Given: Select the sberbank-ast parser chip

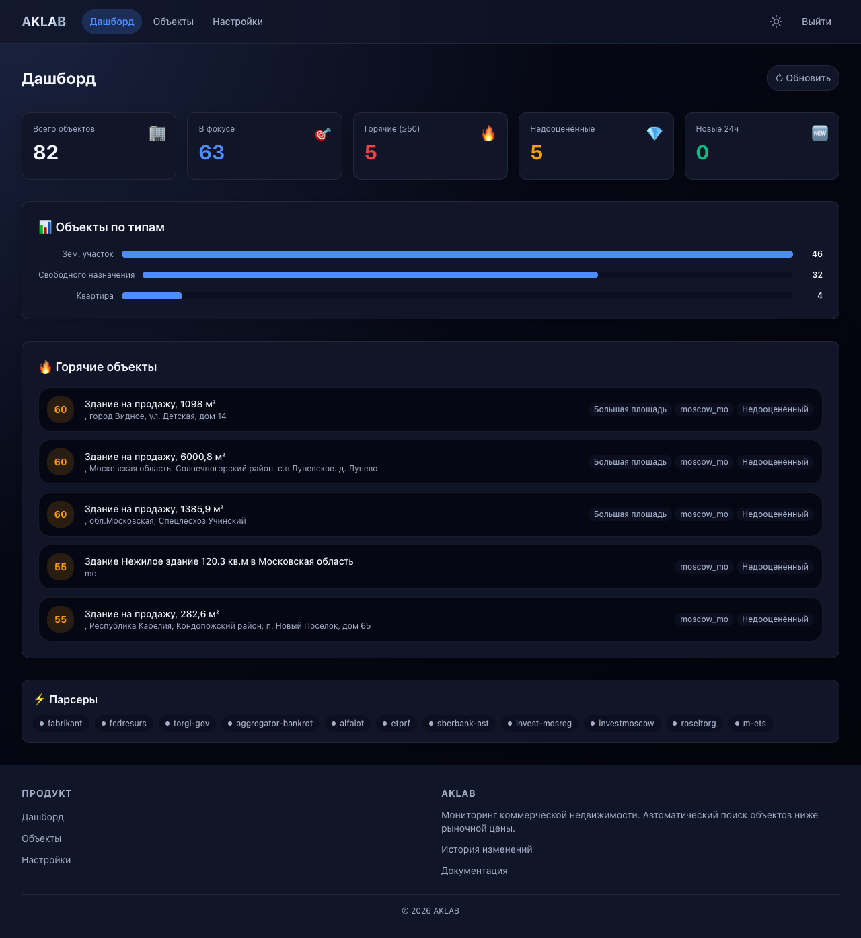Looking at the screenshot, I should pos(459,724).
